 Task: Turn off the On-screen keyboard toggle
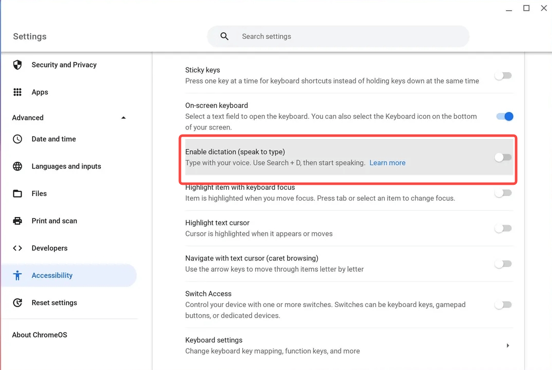(505, 116)
